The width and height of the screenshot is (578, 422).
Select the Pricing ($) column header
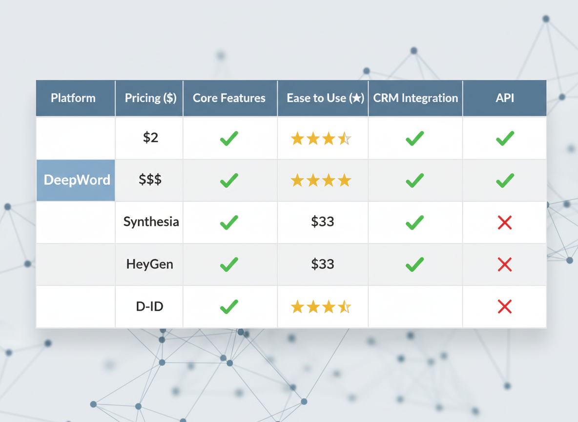pos(149,98)
